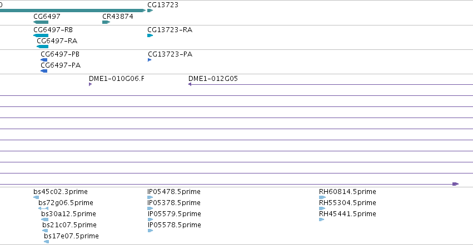Viewport: 473px width, 245px height.
Task: Select EST label bs21c07.5prime
Action: [x=69, y=225]
